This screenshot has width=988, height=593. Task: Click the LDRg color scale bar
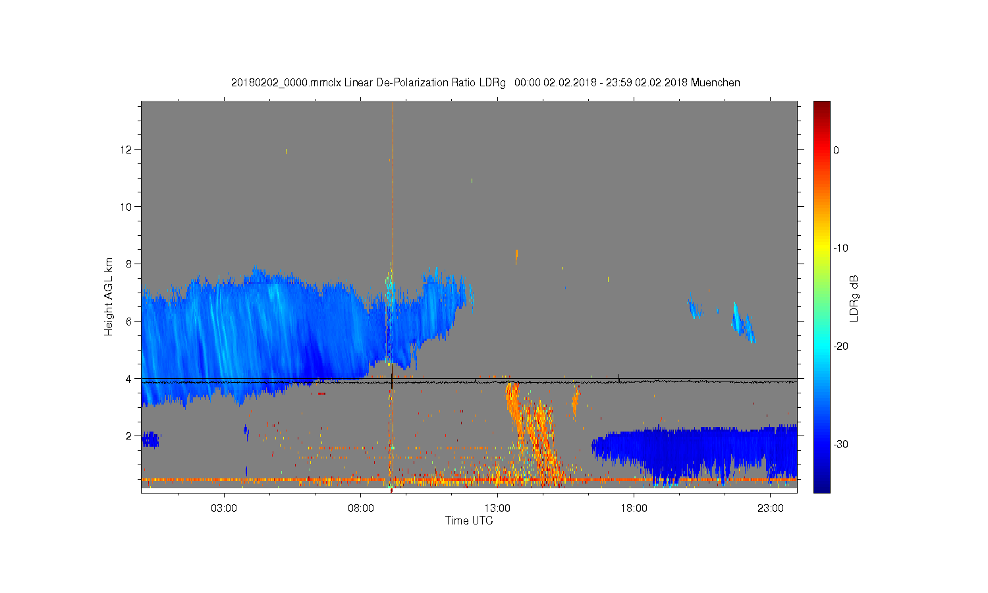[x=821, y=296]
